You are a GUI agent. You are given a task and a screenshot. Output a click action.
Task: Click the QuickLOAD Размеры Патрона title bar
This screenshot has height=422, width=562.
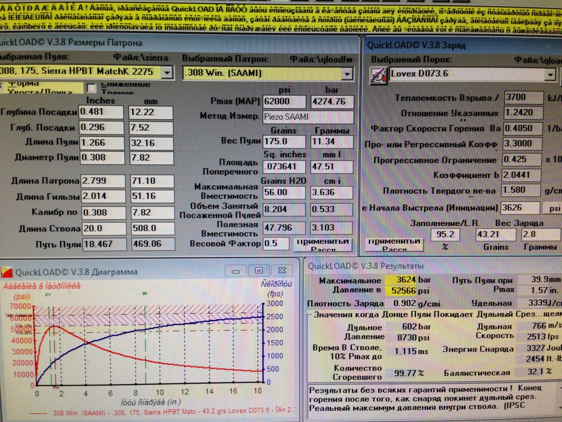pos(180,43)
